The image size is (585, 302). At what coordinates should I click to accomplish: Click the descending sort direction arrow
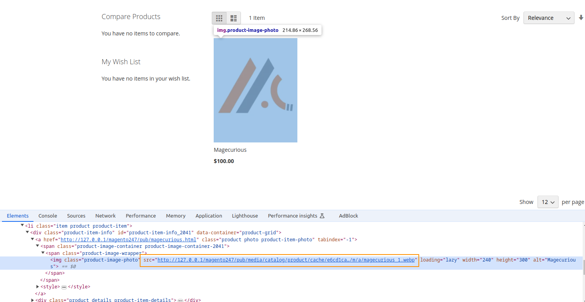point(581,18)
